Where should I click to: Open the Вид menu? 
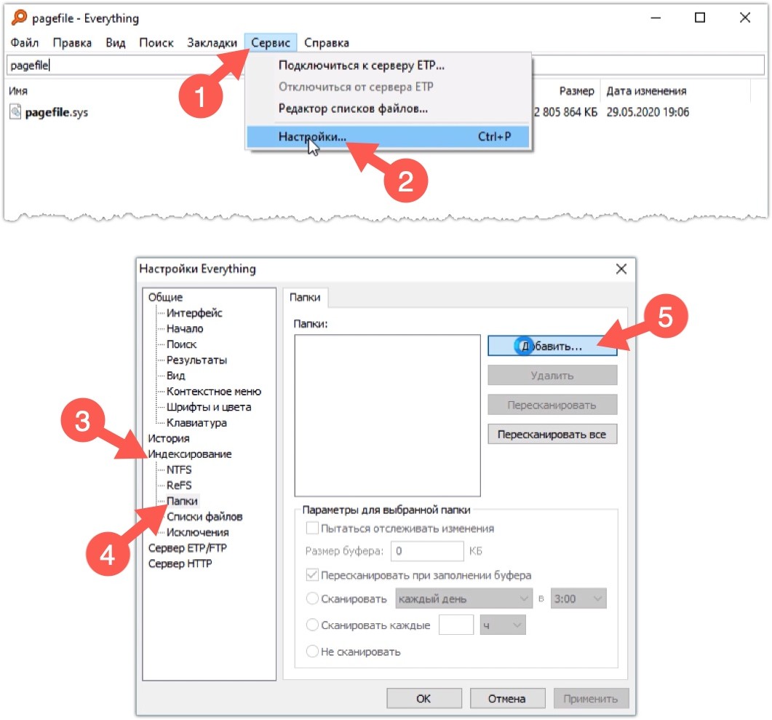116,43
